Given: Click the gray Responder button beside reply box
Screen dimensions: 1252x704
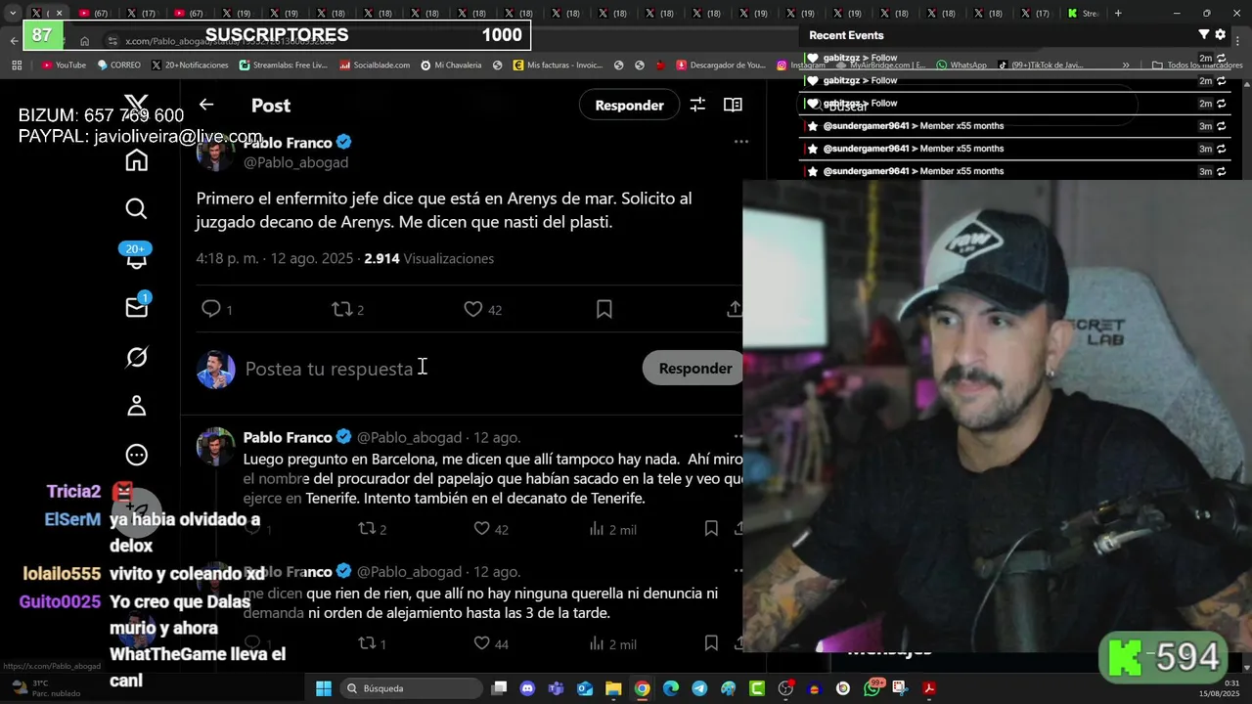Looking at the screenshot, I should pos(694,369).
